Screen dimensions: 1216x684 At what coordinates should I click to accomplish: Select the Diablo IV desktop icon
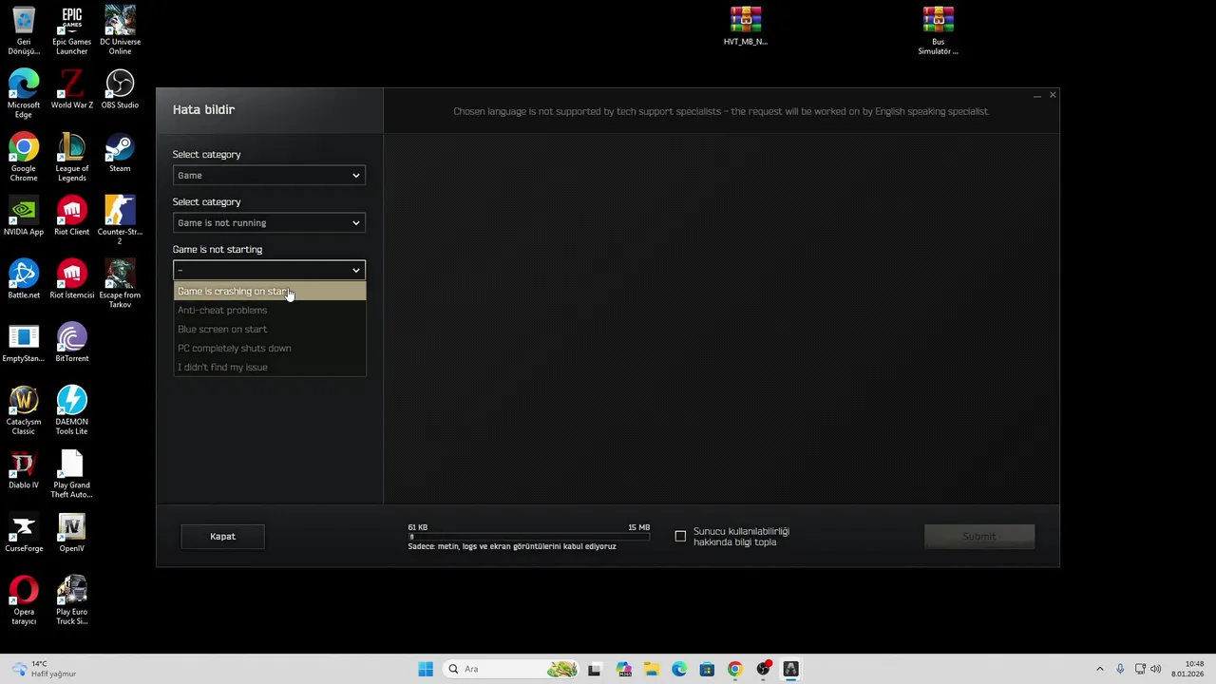24,469
